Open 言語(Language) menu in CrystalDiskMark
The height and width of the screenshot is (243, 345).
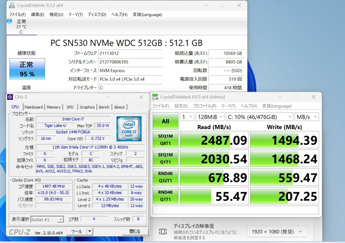277,106
